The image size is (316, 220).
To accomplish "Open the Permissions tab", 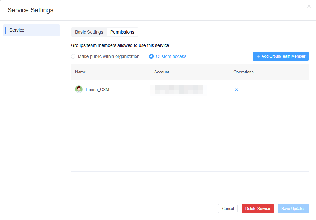I will click(x=122, y=32).
